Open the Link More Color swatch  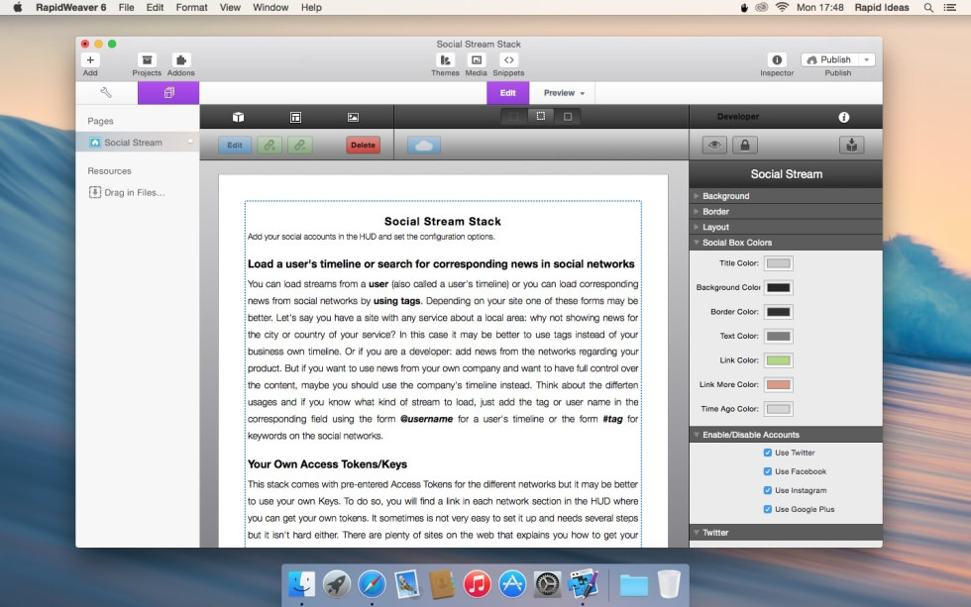779,384
